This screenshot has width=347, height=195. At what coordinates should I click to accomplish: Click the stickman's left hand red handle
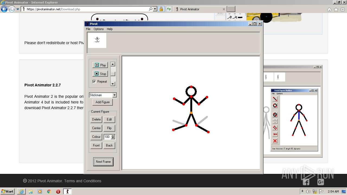[174, 99]
